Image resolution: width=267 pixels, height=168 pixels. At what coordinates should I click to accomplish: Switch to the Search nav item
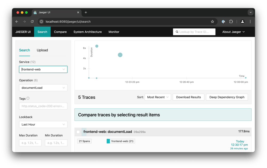tap(42, 32)
